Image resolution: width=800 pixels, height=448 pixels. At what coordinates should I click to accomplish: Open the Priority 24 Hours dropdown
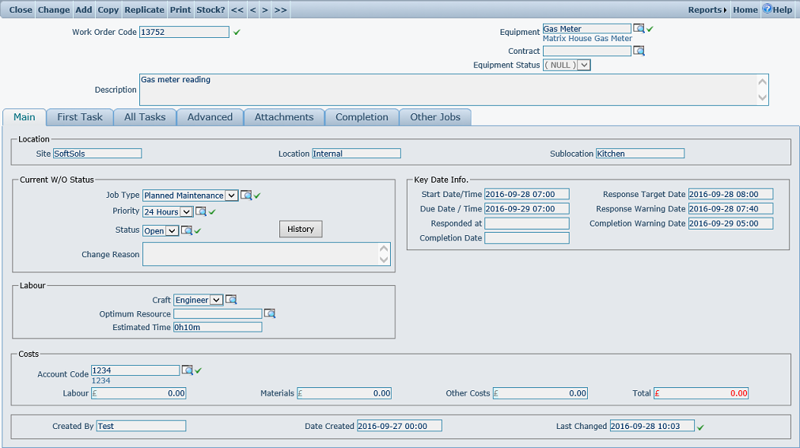[x=186, y=211]
